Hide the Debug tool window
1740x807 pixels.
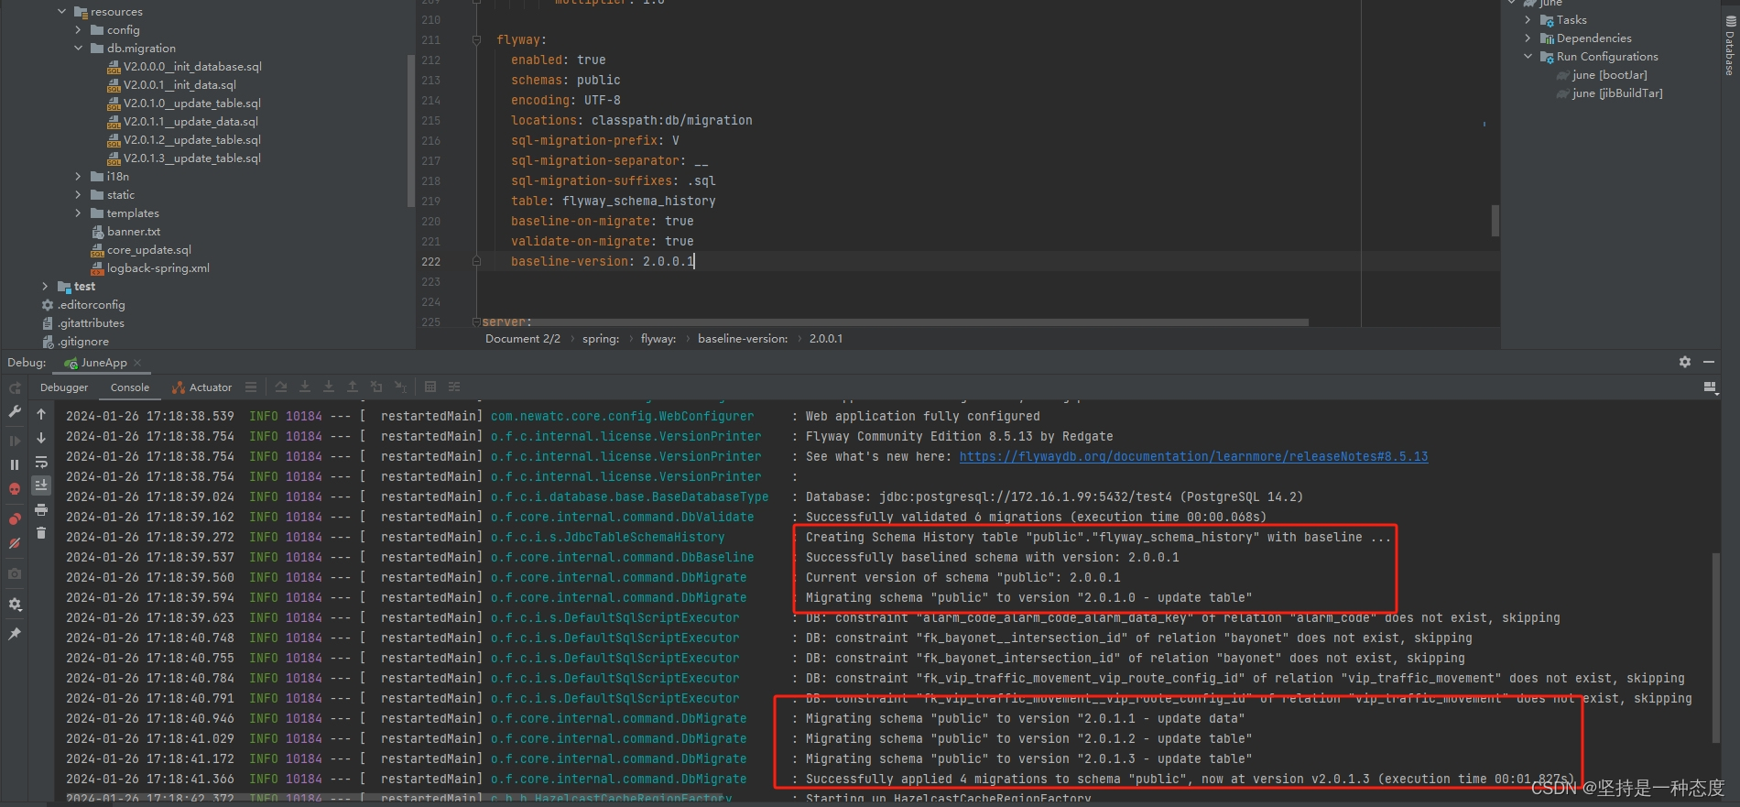(1709, 362)
